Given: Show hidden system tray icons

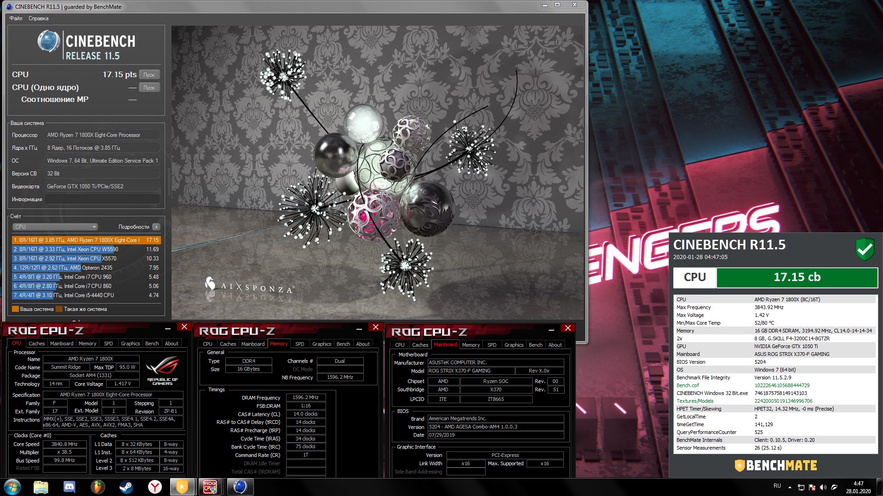Looking at the screenshot, I should pos(790,487).
